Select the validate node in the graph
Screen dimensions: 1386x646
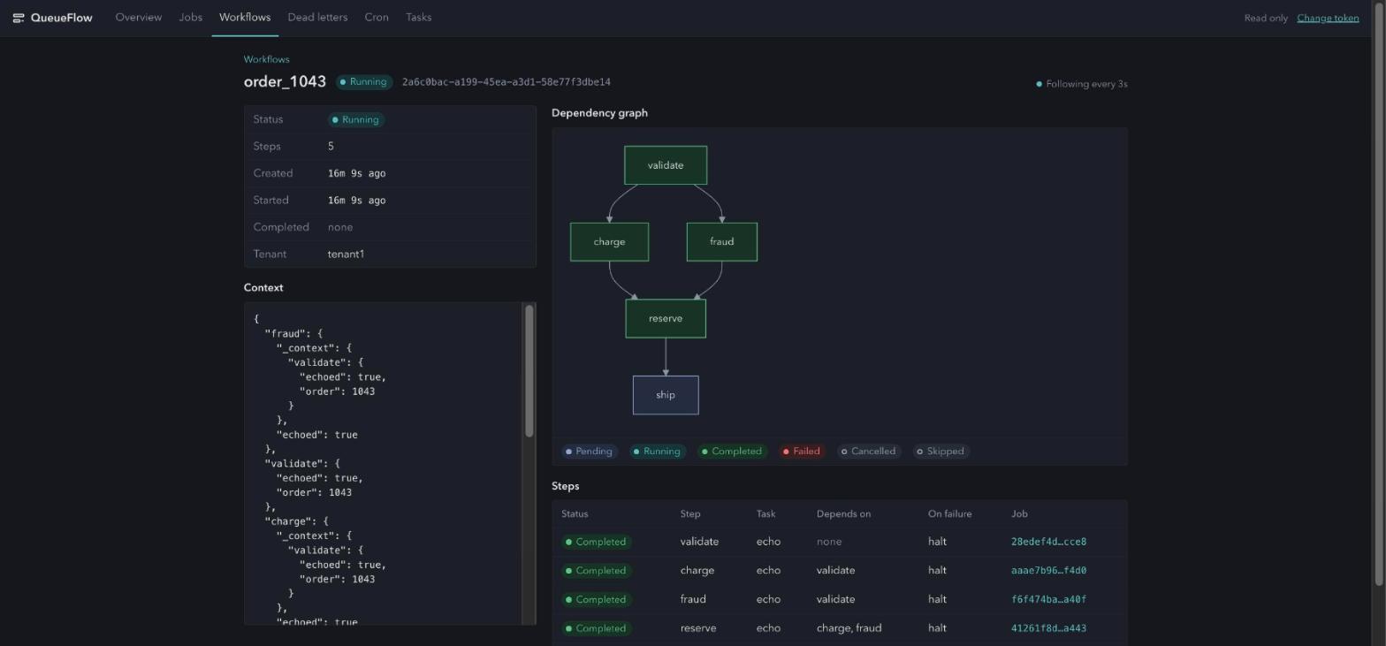click(x=666, y=165)
